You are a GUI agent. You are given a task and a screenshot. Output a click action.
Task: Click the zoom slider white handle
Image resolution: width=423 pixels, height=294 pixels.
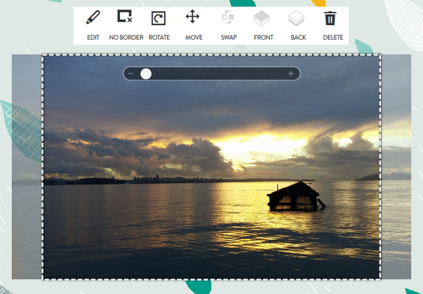pyautogui.click(x=146, y=73)
